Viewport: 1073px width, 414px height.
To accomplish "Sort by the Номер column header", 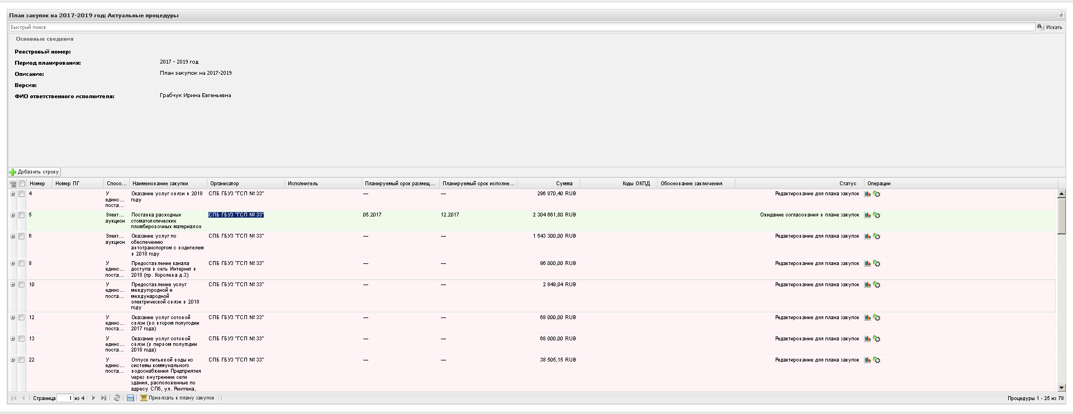I will (x=40, y=184).
